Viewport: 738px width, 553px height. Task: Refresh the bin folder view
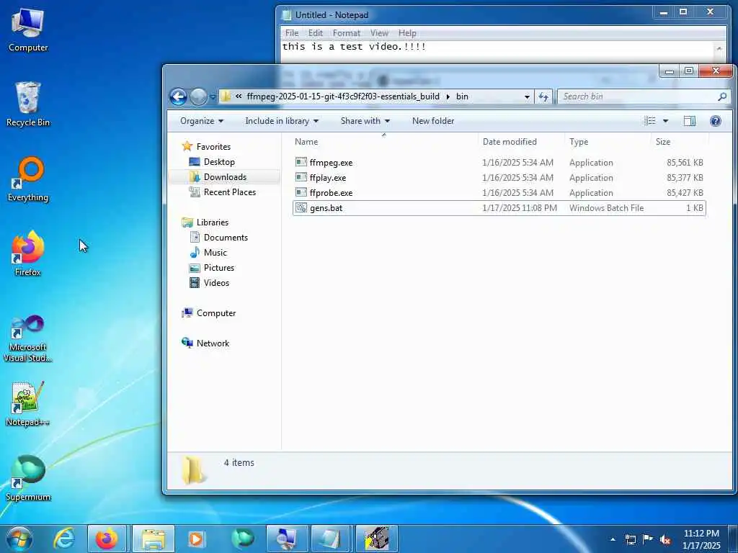click(543, 96)
